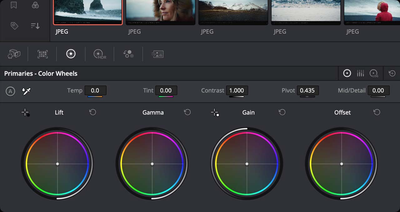Select the Color Wheels palette icon
Image resolution: width=400 pixels, height=212 pixels.
pos(71,54)
